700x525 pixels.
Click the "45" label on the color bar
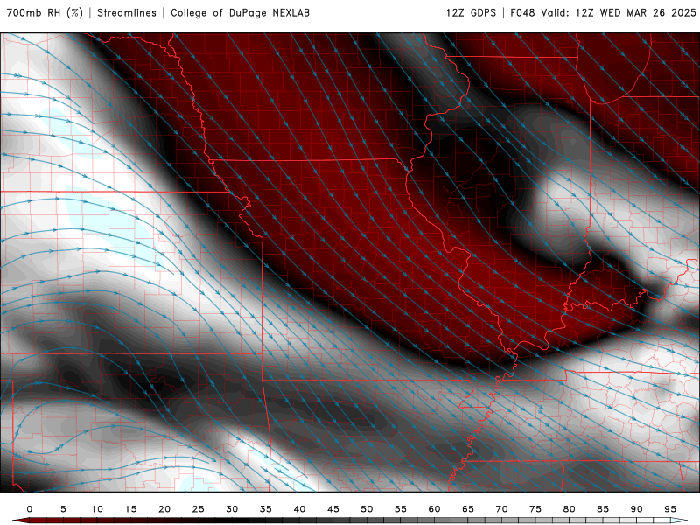point(333,509)
